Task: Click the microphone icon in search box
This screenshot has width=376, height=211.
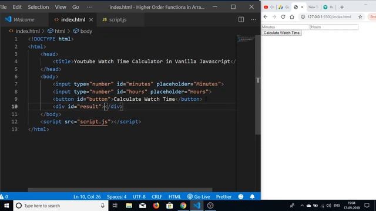Action: click(x=103, y=206)
